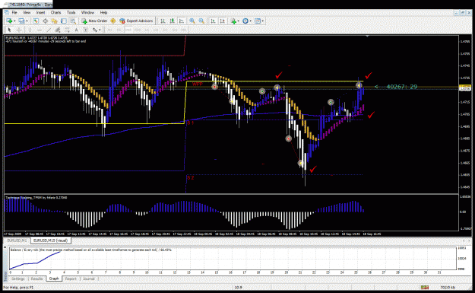Click the New Order button

click(x=94, y=21)
